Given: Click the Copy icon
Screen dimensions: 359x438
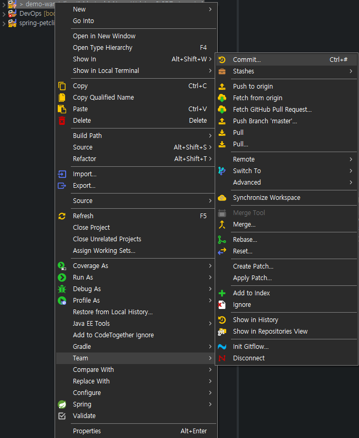Looking at the screenshot, I should click(62, 86).
